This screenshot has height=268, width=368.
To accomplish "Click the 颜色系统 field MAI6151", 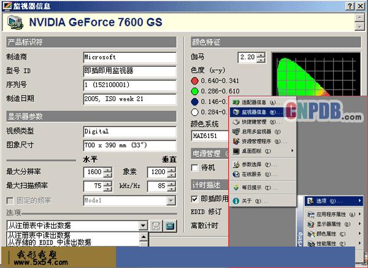I will tap(210, 136).
